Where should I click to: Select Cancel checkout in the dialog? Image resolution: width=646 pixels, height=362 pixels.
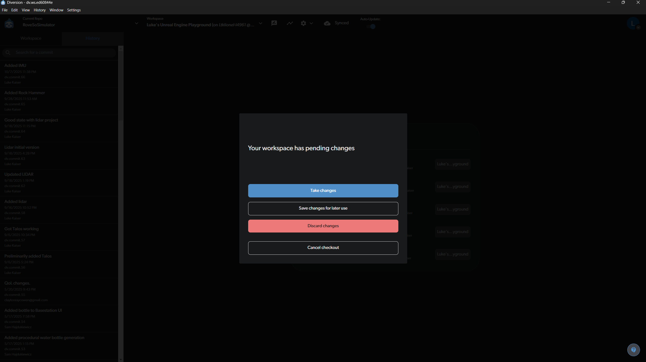pyautogui.click(x=323, y=248)
